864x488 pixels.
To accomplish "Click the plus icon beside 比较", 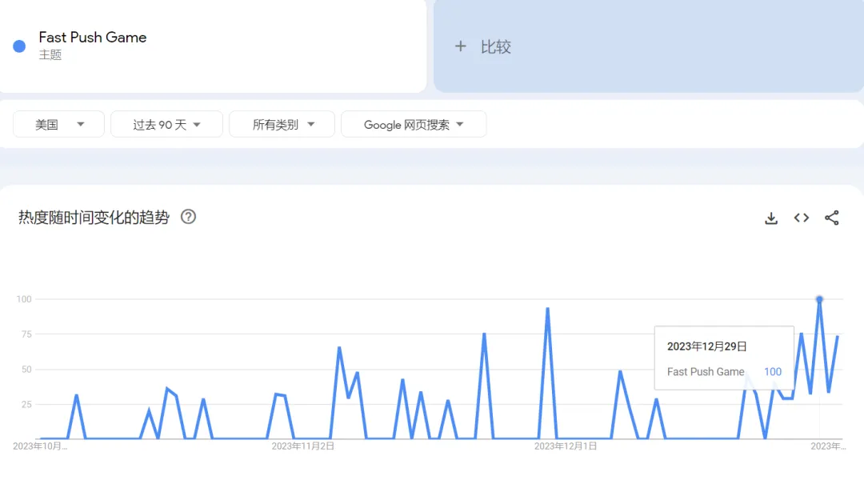I will click(x=460, y=47).
